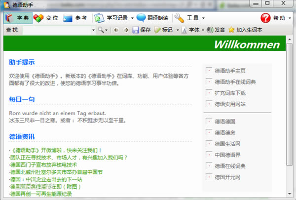The image size is (296, 200).
Task: Expand the 学习记录 dropdown arrow
Action: [x=132, y=18]
